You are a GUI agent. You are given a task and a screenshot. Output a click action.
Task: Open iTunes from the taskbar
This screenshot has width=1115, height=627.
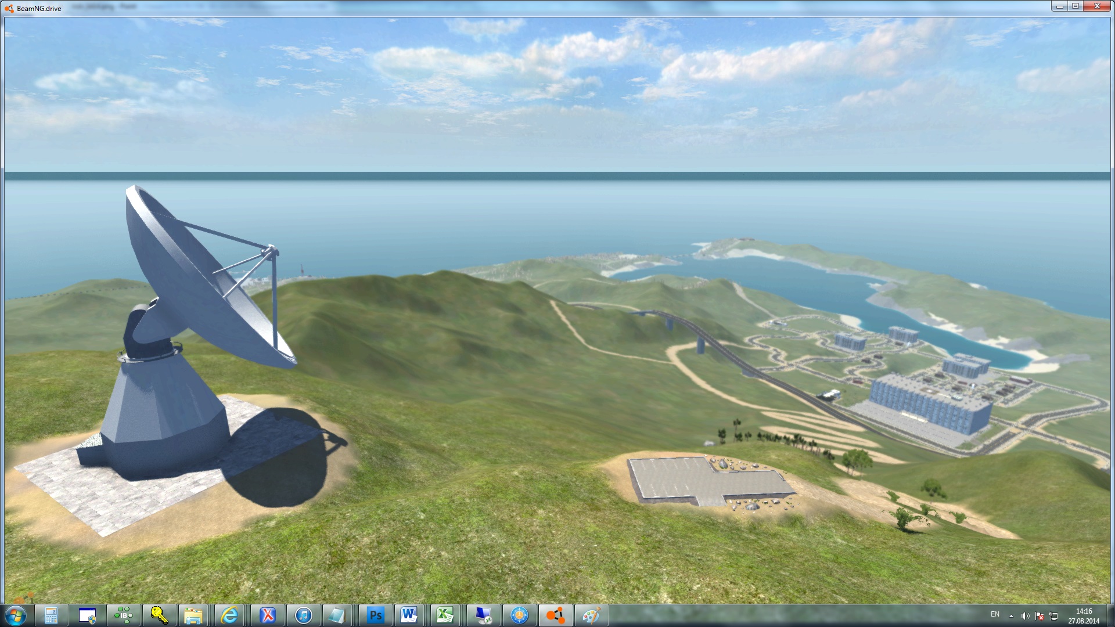click(x=303, y=615)
